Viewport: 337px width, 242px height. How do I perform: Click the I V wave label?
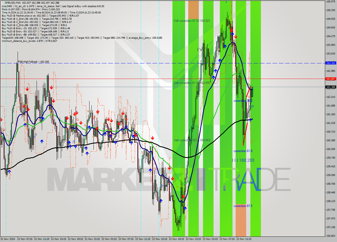click(x=200, y=49)
